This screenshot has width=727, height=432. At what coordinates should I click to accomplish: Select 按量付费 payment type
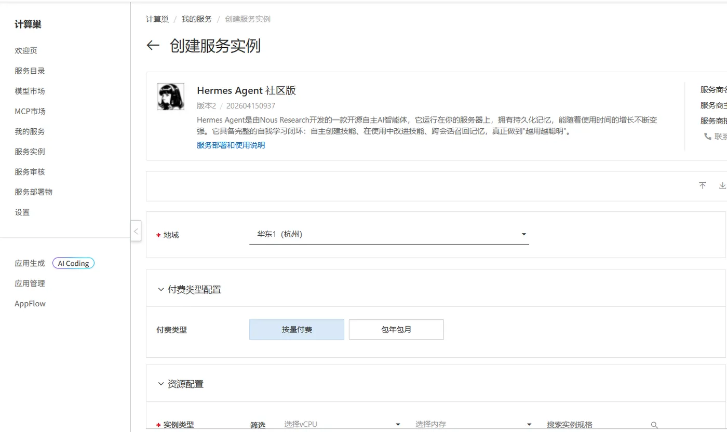tap(297, 330)
